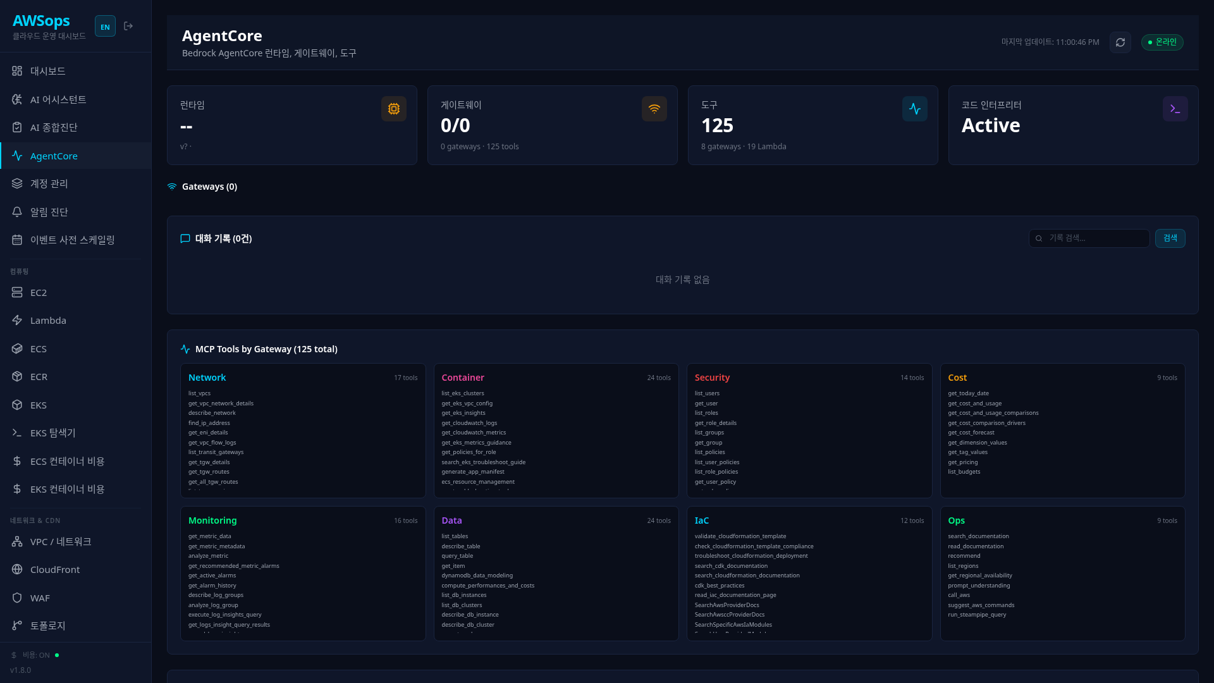This screenshot has height=683, width=1214.
Task: Click the 검색 button
Action: [1170, 238]
